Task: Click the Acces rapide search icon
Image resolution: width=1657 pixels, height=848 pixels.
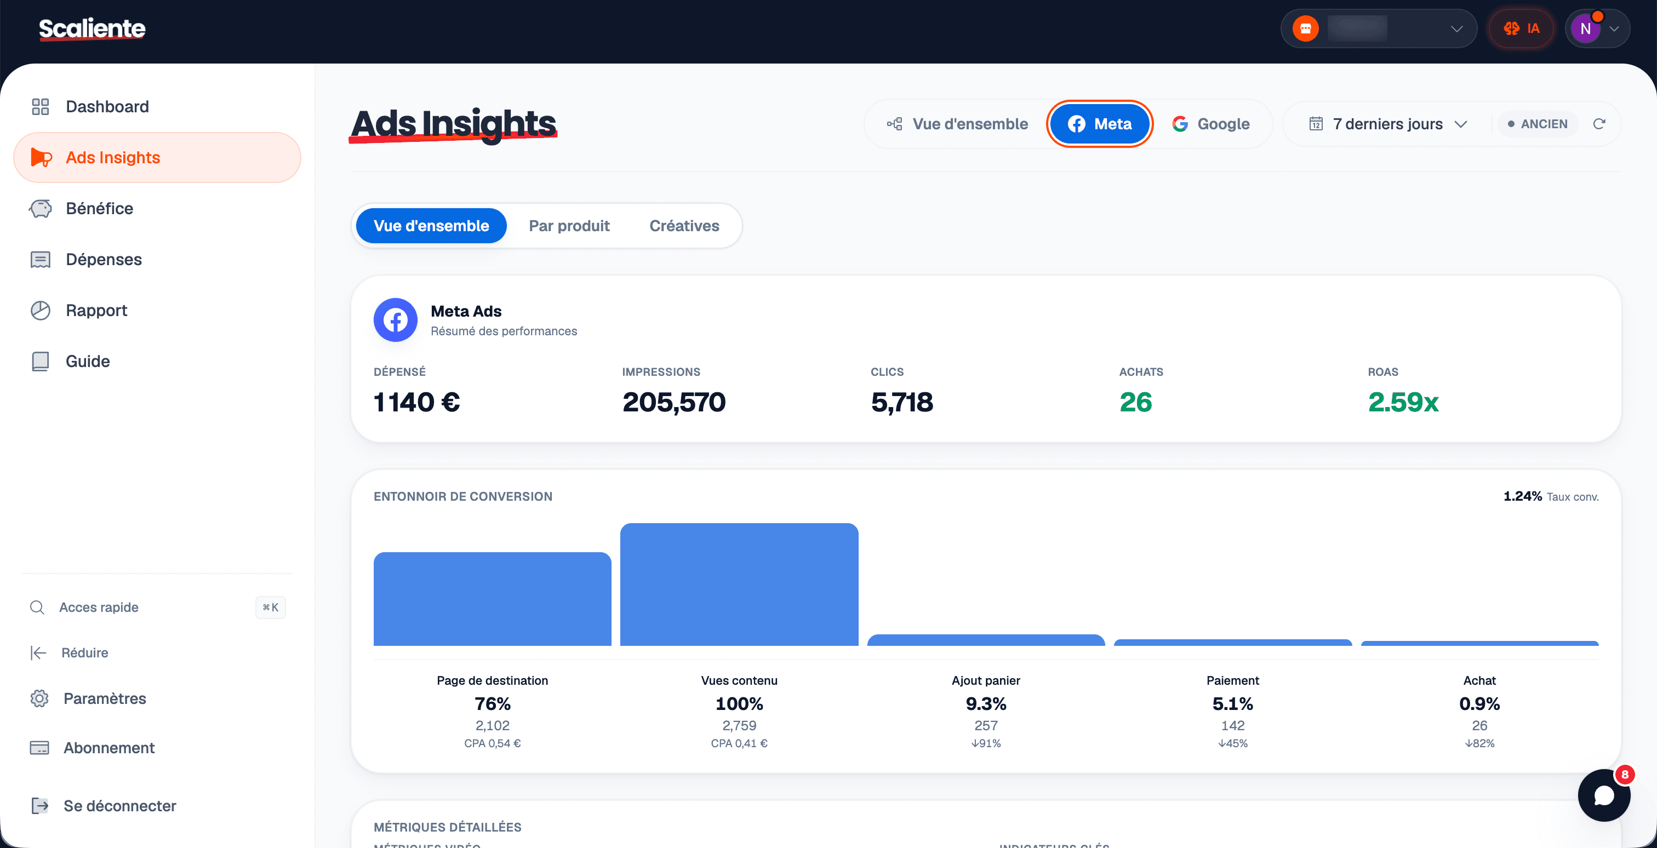Action: click(37, 608)
